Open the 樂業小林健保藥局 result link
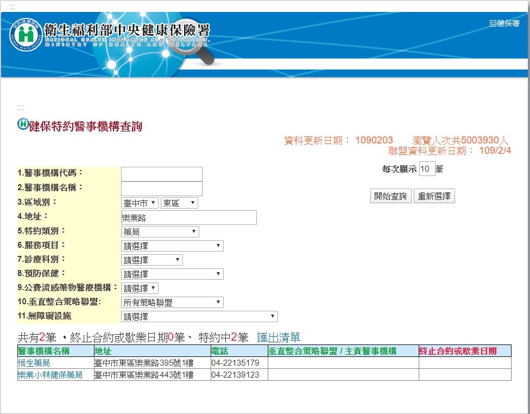 tap(50, 375)
